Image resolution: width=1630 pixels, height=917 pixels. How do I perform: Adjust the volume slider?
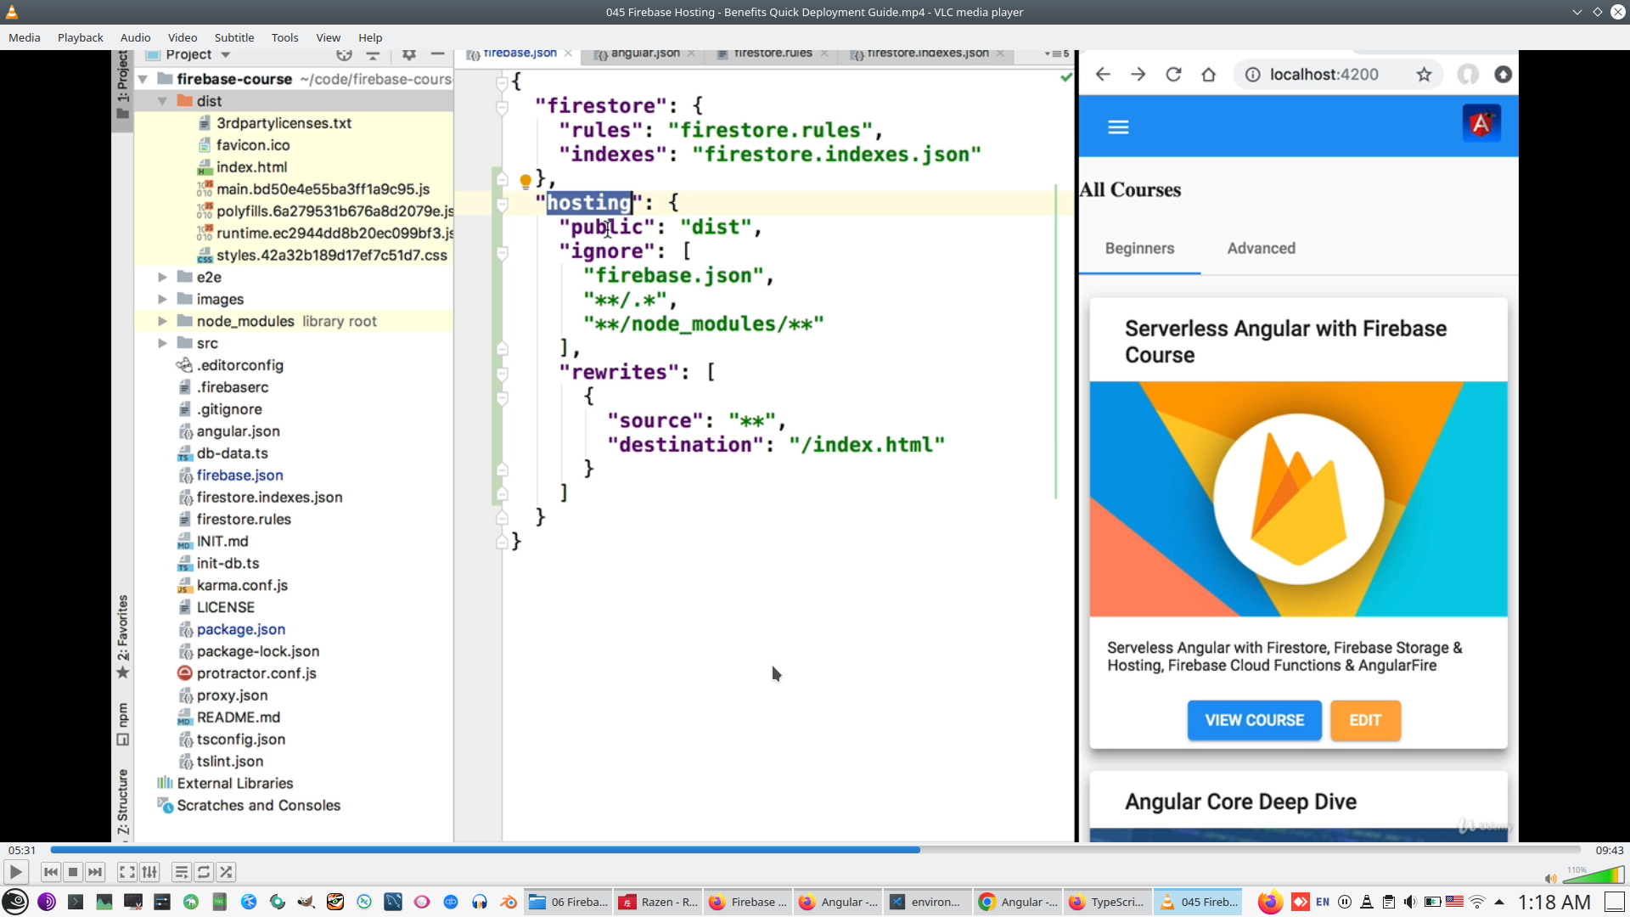1594,875
